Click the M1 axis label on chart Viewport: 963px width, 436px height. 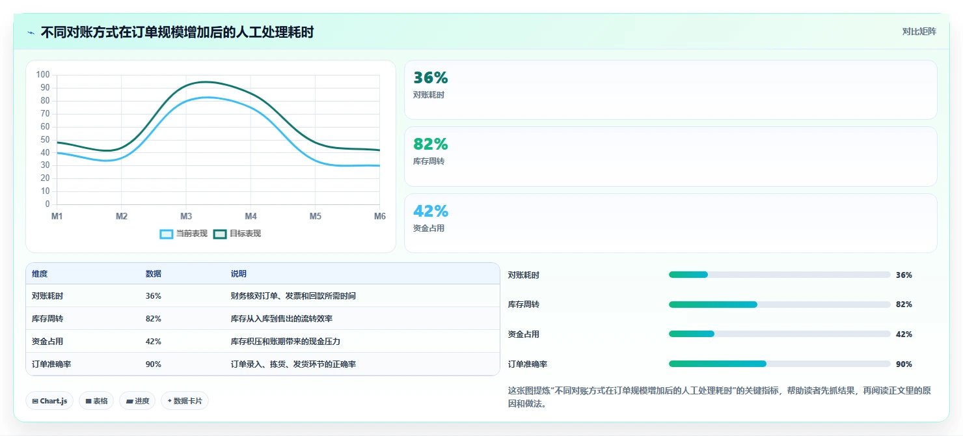point(57,216)
